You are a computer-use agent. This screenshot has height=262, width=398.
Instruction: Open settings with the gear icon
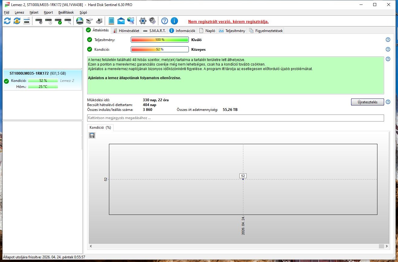click(x=143, y=21)
